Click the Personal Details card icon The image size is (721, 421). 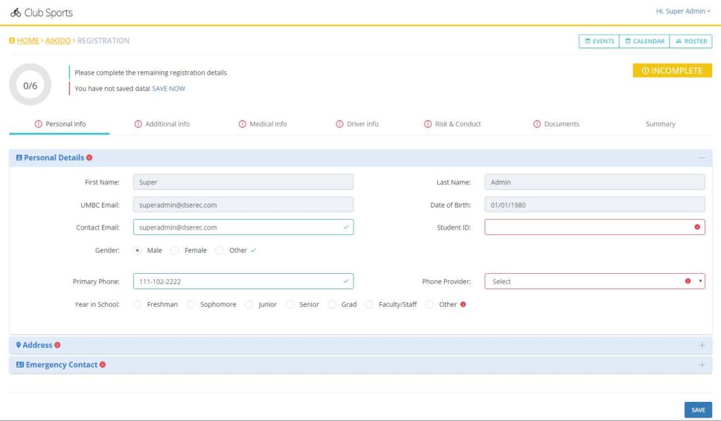click(19, 158)
